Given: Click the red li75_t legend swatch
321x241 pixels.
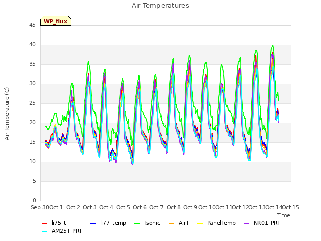Looking at the screenshot, I should pos(45,224).
